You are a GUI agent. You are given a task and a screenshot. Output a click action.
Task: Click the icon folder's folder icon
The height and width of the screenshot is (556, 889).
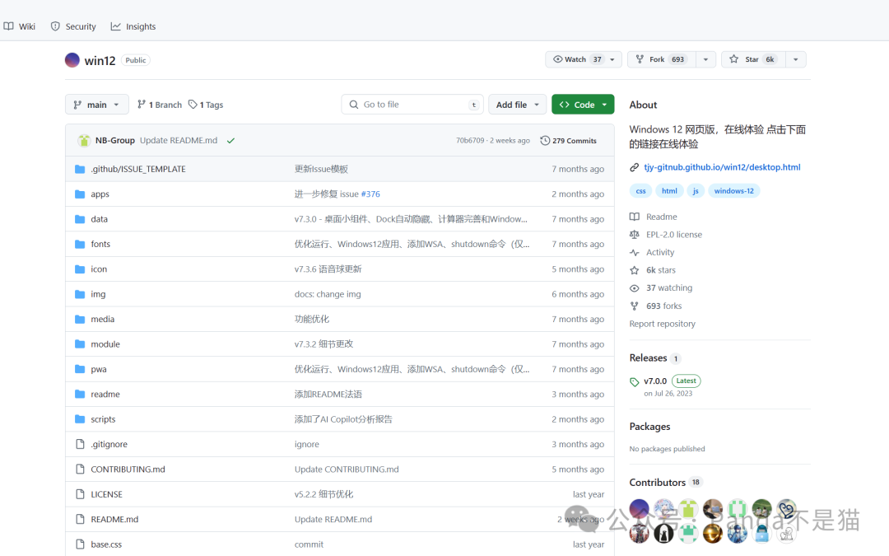(x=80, y=269)
